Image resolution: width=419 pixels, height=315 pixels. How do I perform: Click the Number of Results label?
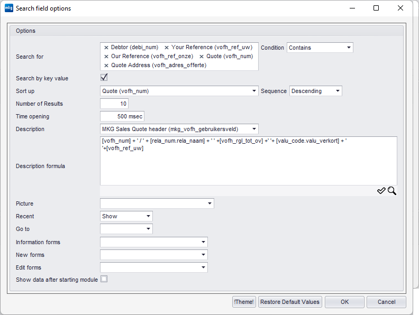(x=39, y=104)
